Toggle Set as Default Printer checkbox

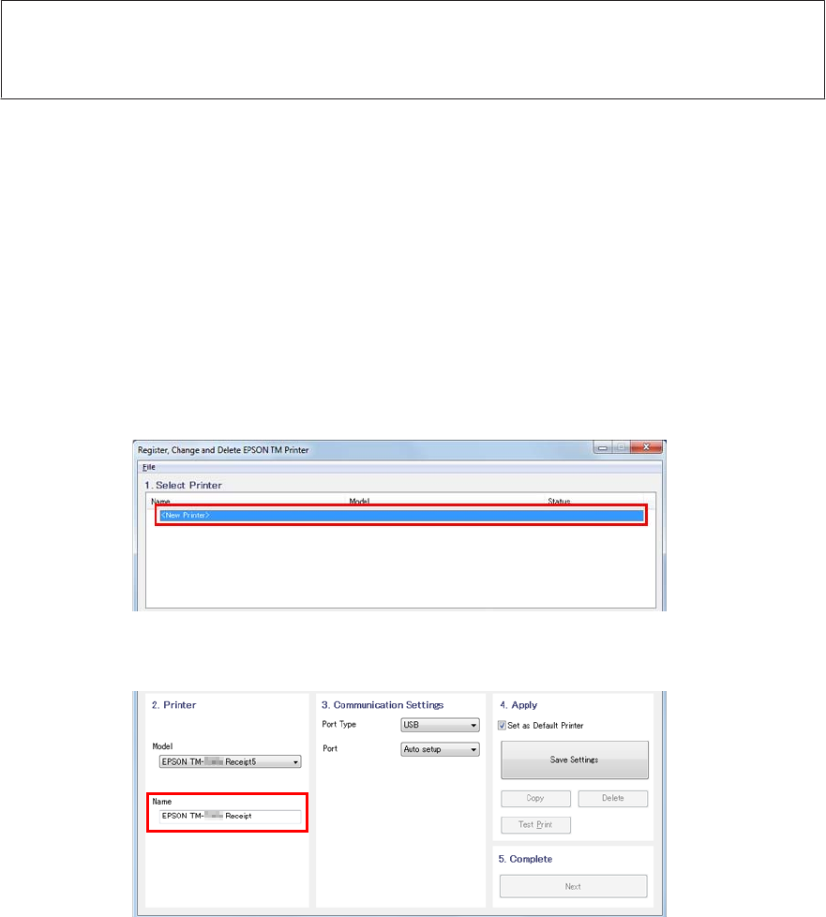click(x=502, y=725)
